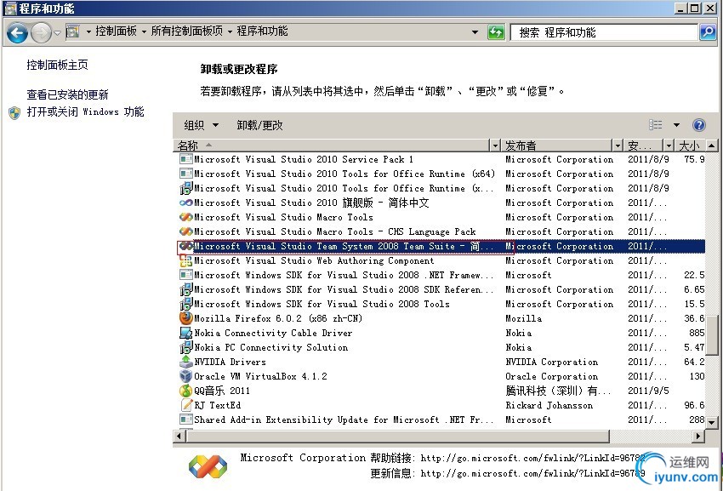The image size is (723, 491).
Task: Open the 查看已安装的更新 link
Action: pos(67,94)
